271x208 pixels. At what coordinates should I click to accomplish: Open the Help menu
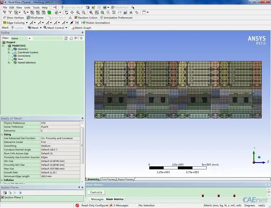click(x=45, y=7)
